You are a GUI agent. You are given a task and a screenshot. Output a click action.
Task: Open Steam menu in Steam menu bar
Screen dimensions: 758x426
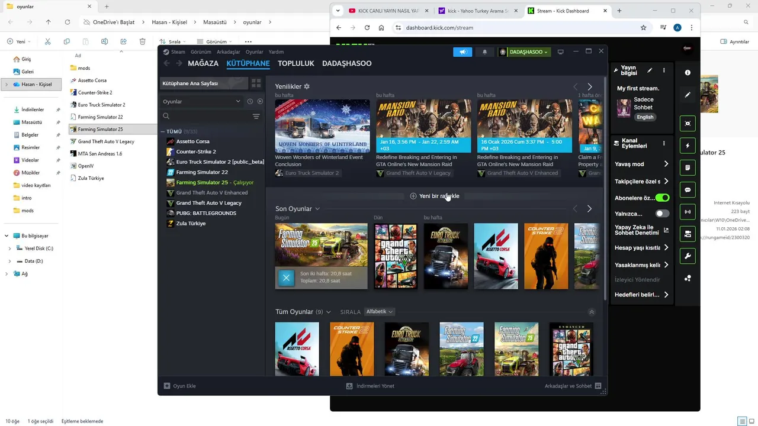coord(178,52)
